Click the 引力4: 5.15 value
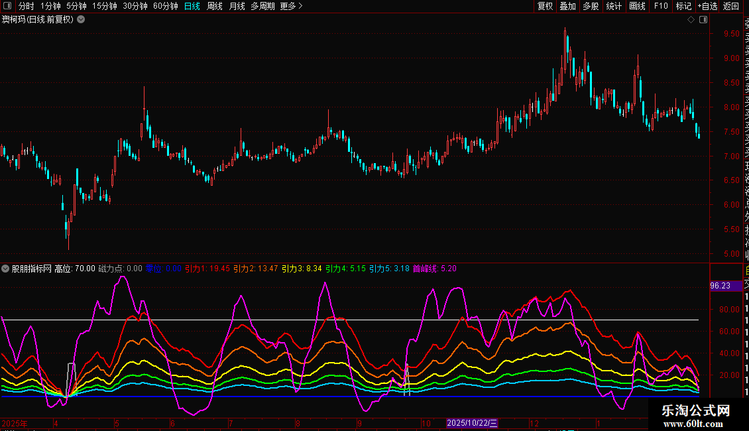749x431 pixels. click(x=346, y=269)
